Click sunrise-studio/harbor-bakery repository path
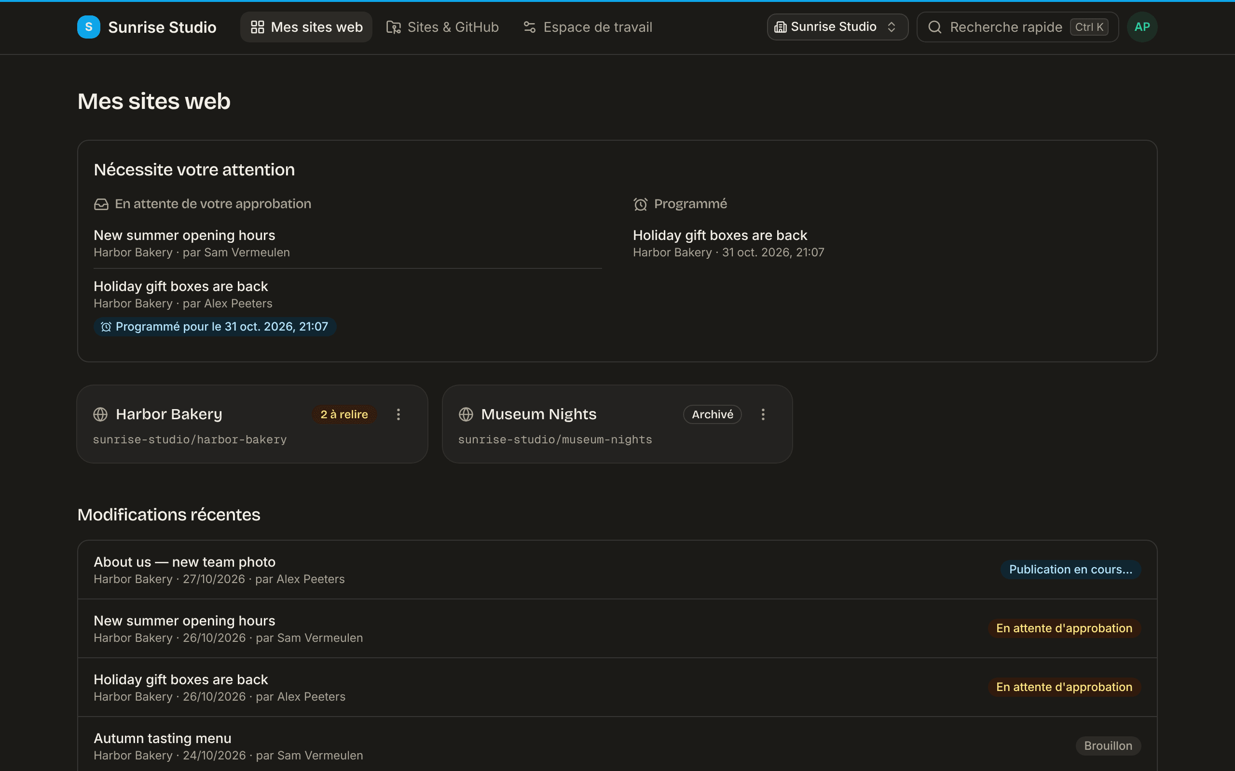The width and height of the screenshot is (1235, 771). pos(190,439)
